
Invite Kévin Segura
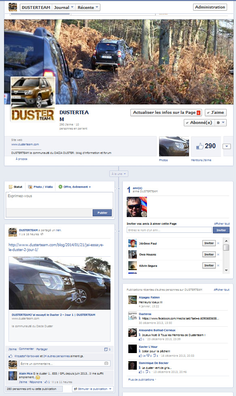(209, 266)
